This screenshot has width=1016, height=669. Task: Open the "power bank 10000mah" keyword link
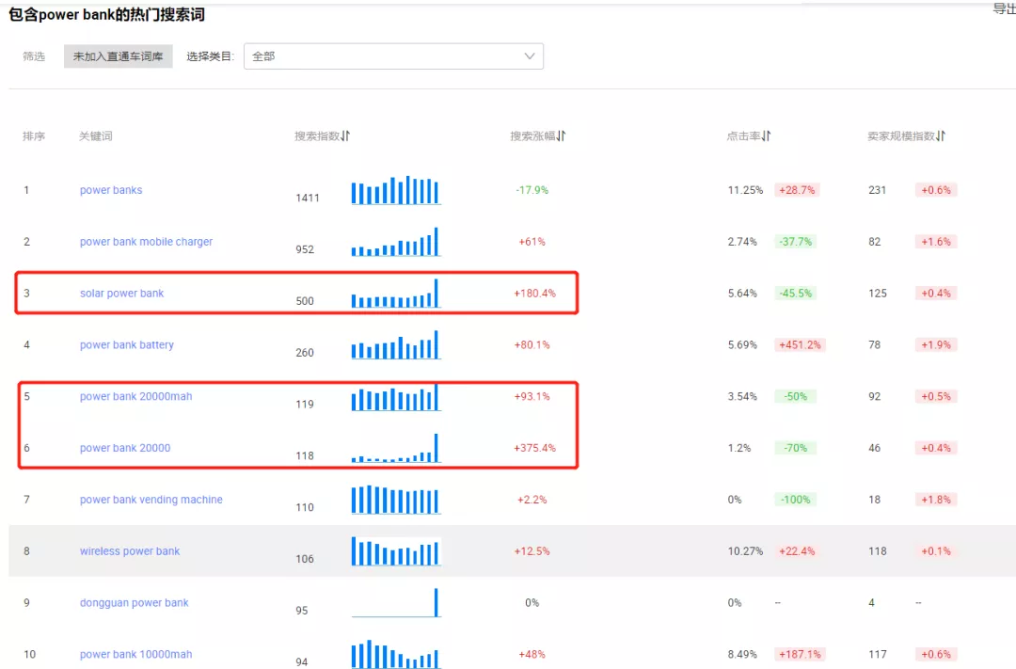coord(135,654)
